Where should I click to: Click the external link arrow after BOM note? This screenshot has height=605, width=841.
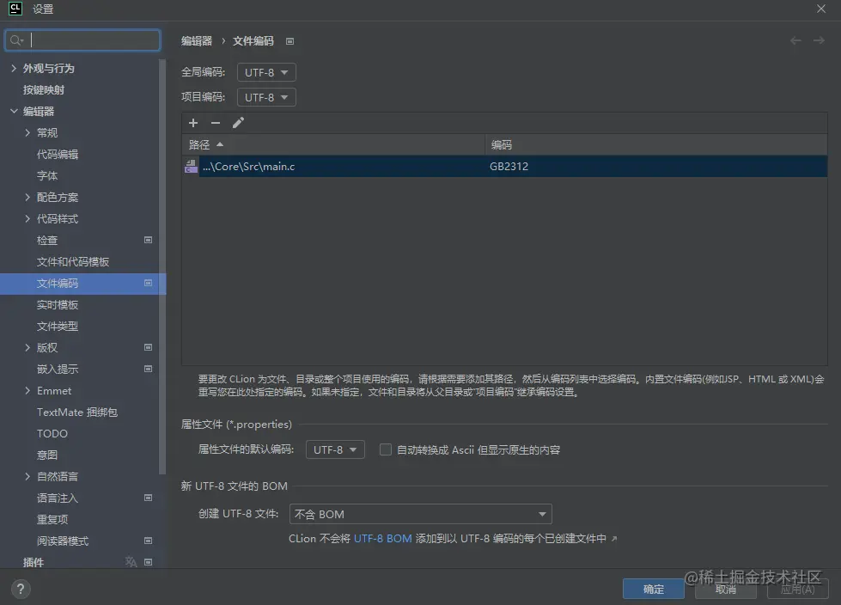click(614, 539)
